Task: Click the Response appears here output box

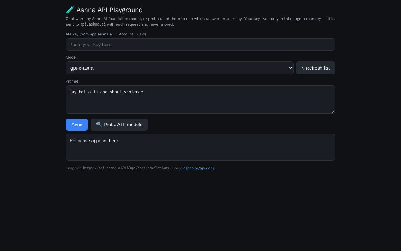Action: pyautogui.click(x=200, y=147)
